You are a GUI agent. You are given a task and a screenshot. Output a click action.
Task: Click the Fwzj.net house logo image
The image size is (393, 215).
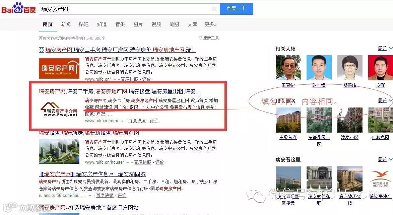click(x=59, y=110)
